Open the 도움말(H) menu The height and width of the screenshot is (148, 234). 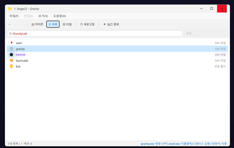pos(60,16)
